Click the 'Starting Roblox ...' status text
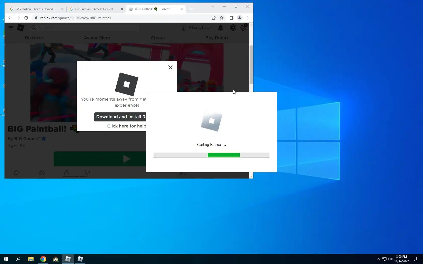The width and height of the screenshot is (423, 264). [x=211, y=145]
